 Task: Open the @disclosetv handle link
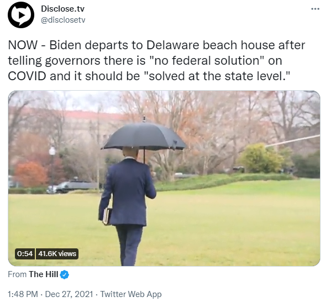coord(63,20)
